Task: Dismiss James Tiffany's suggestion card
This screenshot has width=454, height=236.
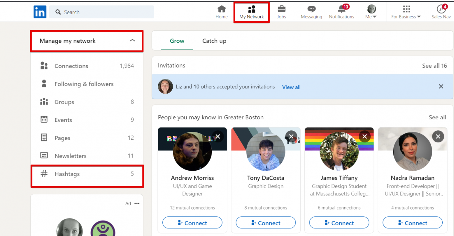Action: [x=365, y=136]
